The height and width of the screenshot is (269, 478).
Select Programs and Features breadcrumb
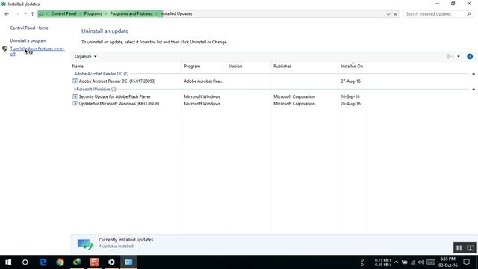(131, 13)
